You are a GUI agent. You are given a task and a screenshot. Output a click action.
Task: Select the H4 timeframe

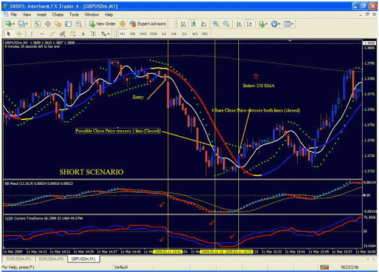[x=174, y=34]
